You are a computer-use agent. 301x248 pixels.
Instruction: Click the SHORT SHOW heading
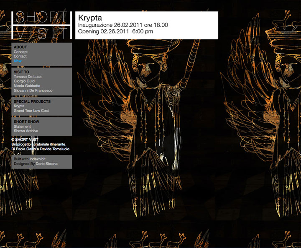26,122
